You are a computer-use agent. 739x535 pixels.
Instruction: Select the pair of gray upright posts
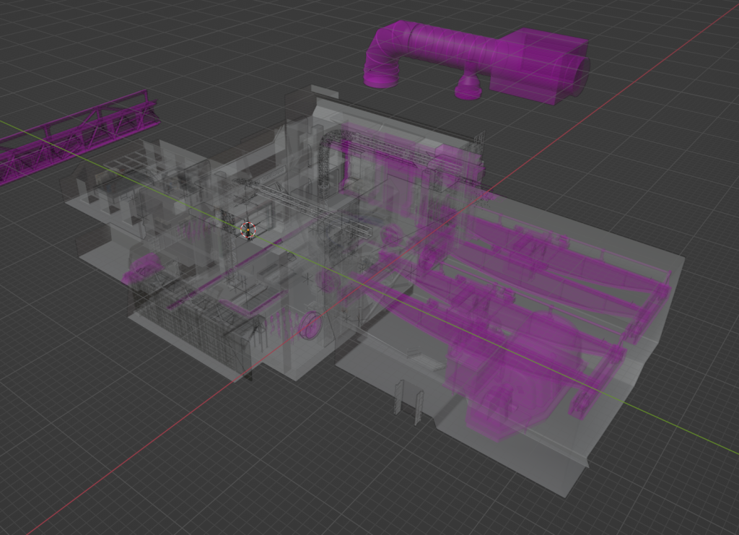pyautogui.click(x=408, y=402)
